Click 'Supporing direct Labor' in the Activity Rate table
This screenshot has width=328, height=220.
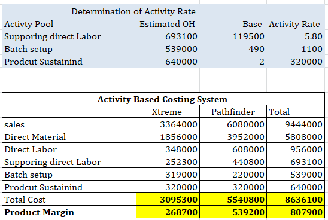click(x=53, y=37)
